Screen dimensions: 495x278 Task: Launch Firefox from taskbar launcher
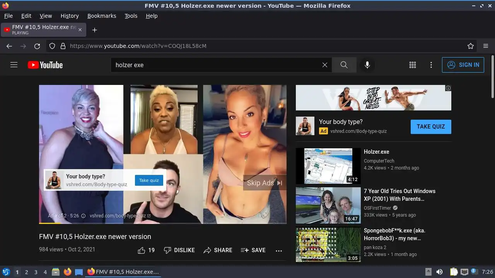(x=68, y=272)
